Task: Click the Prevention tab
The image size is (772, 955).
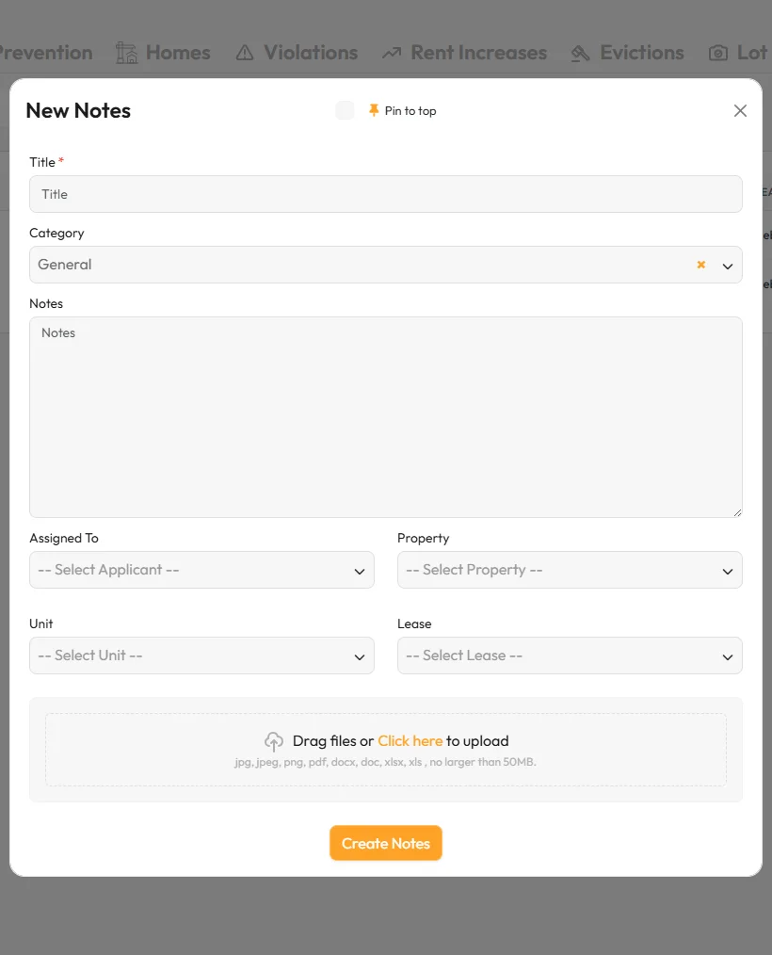Action: [45, 53]
